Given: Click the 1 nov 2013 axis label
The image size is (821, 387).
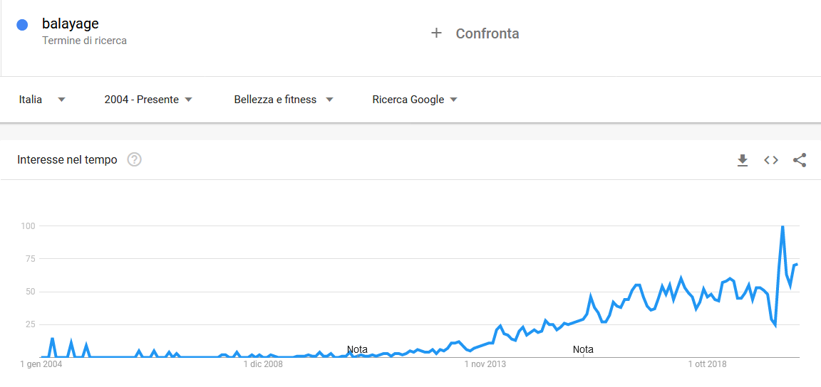Looking at the screenshot, I should tap(485, 364).
